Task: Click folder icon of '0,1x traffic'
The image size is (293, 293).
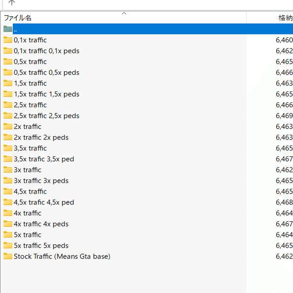Action: [x=8, y=40]
